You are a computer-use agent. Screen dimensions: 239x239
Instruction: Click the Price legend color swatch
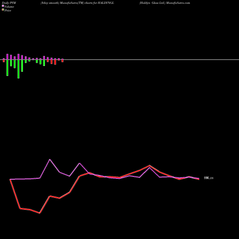[3, 10]
